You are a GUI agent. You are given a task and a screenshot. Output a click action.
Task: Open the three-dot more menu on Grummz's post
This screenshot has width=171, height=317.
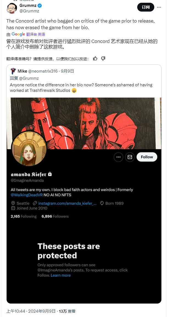coord(159,7)
